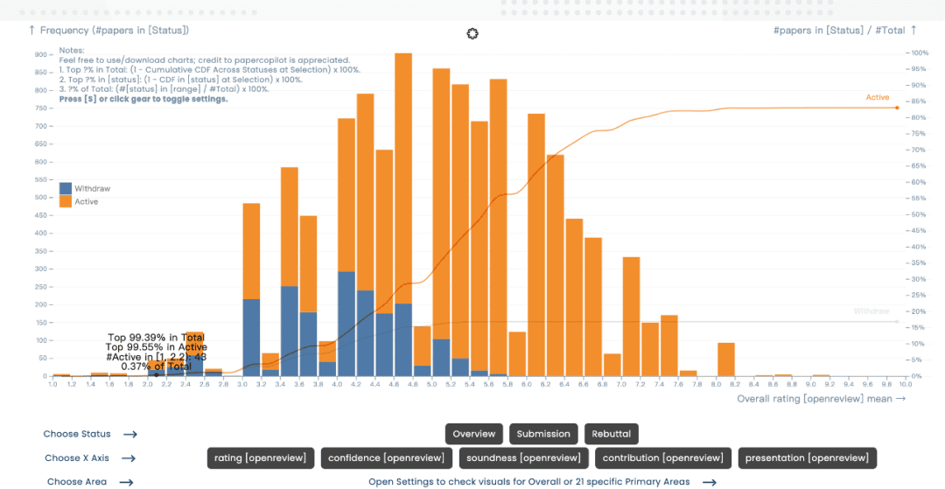Click the settings gear icon above chart
This screenshot has height=489, width=945.
click(472, 34)
